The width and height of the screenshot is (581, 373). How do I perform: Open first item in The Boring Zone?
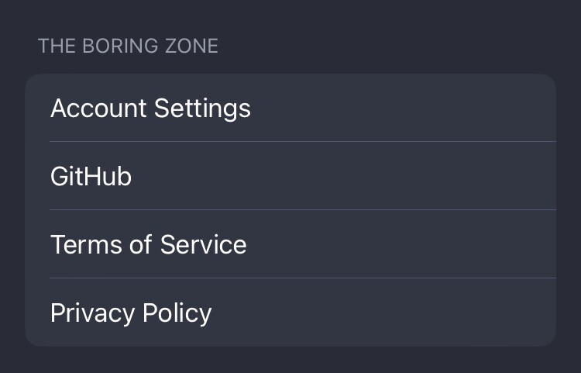pyautogui.click(x=290, y=108)
